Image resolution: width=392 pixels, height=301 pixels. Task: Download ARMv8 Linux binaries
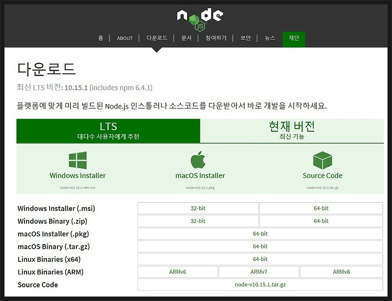[x=341, y=272]
